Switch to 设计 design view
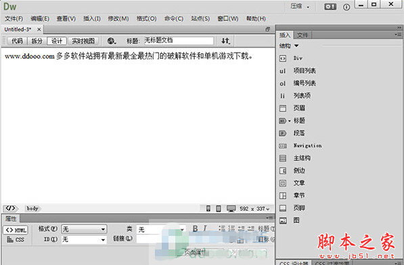The image size is (404, 265). pos(57,41)
